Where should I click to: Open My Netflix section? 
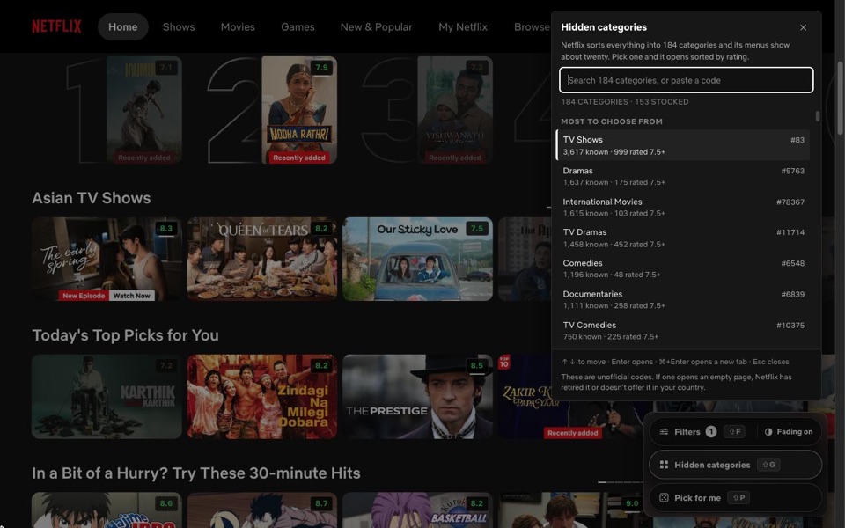tap(463, 27)
